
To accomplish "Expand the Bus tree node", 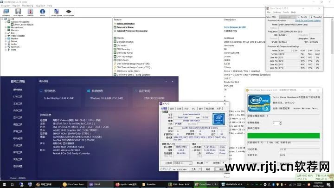I will (6, 33).
